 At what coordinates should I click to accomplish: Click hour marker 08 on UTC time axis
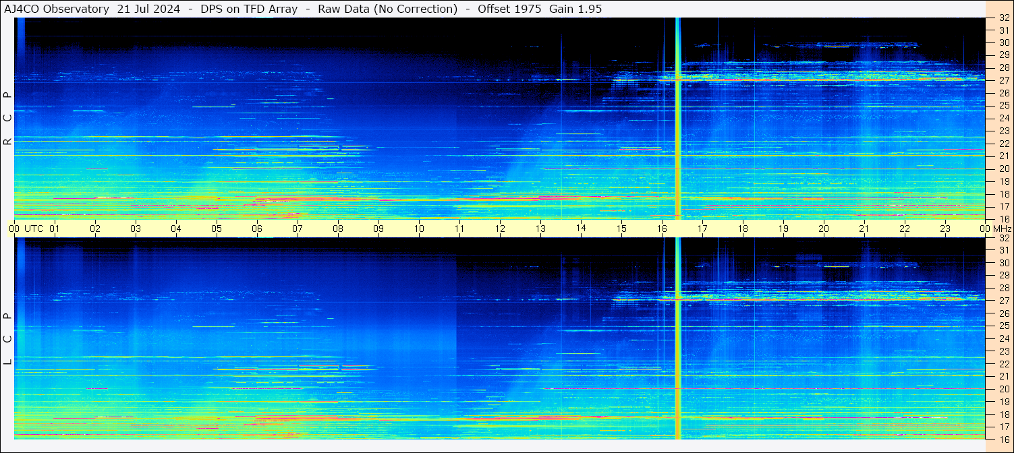point(338,229)
